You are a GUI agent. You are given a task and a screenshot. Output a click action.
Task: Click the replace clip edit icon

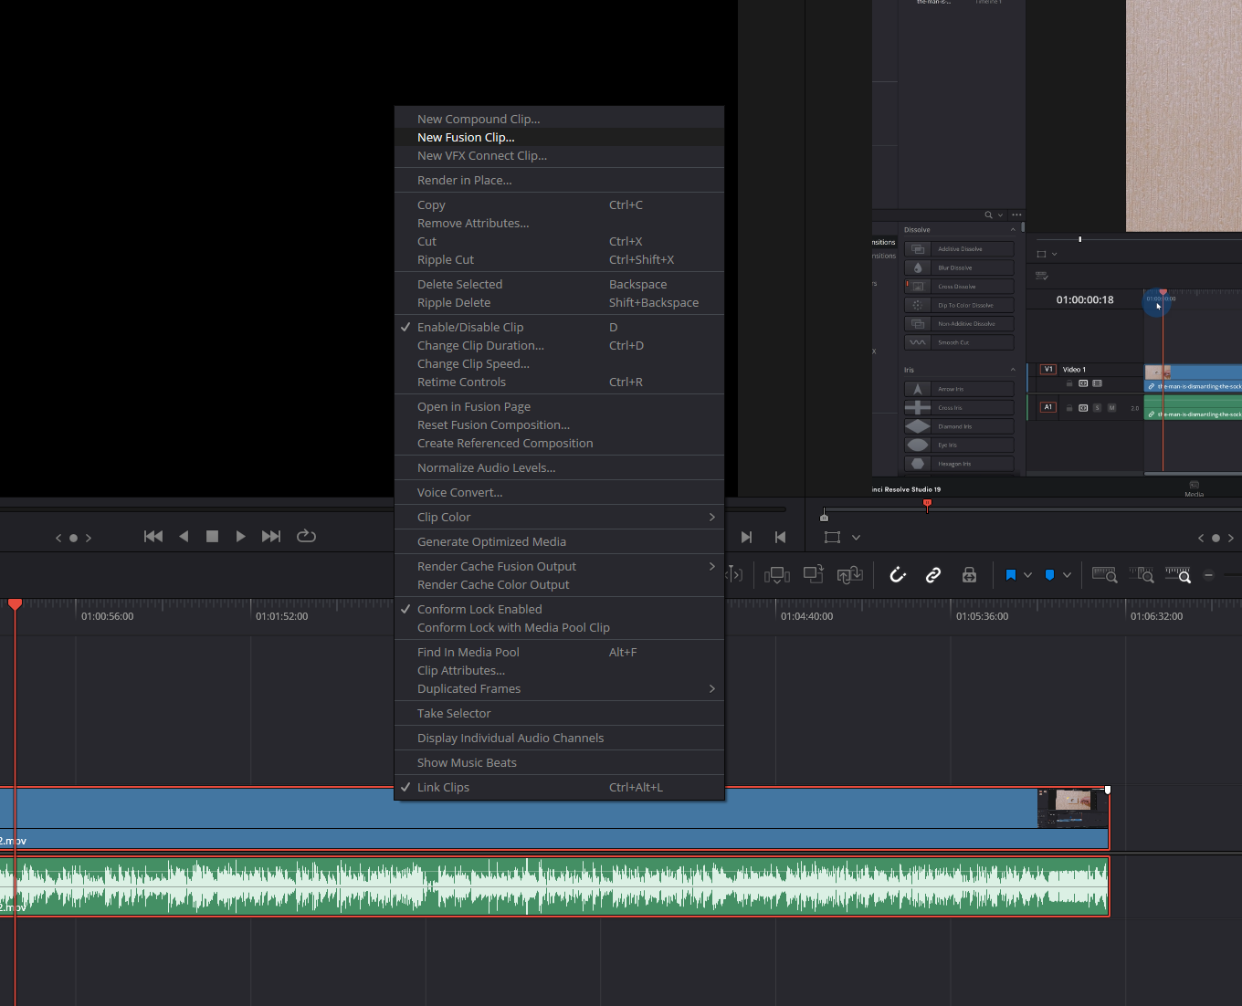pos(849,574)
